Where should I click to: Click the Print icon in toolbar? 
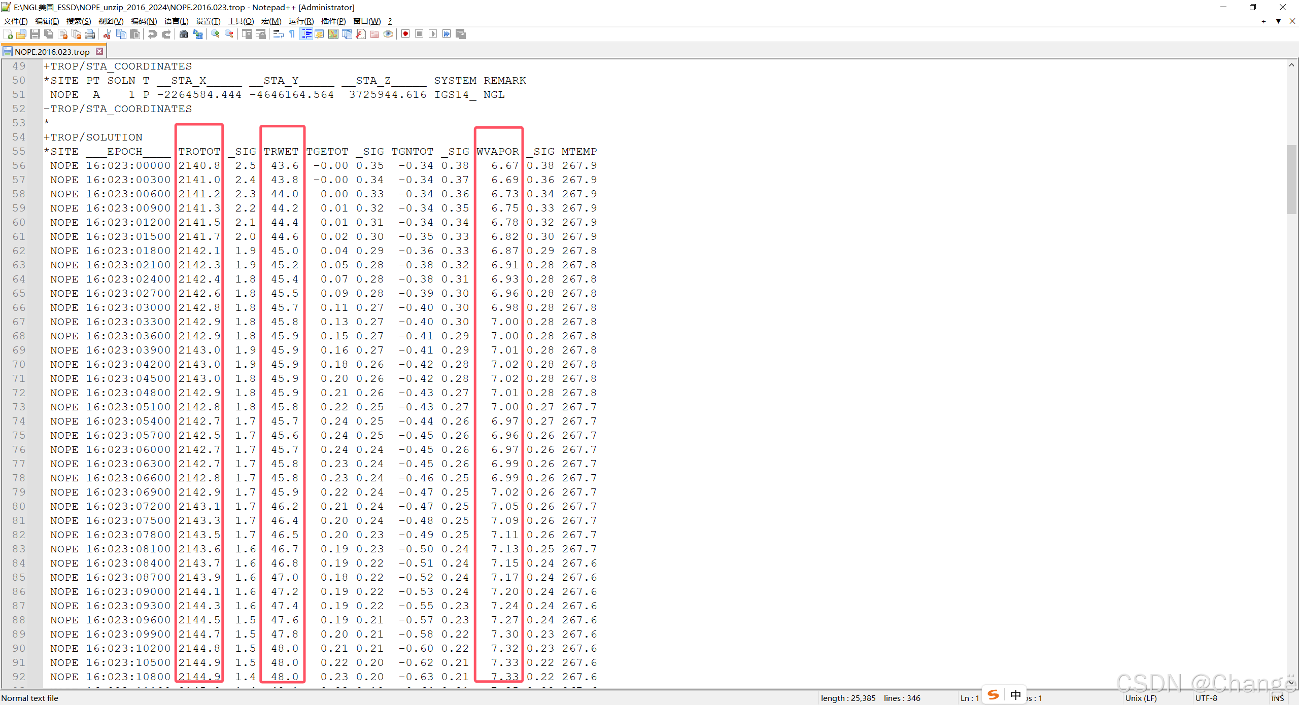[90, 34]
